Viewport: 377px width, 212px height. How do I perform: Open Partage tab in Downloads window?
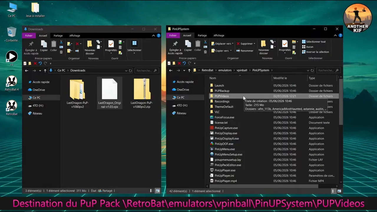pyautogui.click(x=58, y=36)
